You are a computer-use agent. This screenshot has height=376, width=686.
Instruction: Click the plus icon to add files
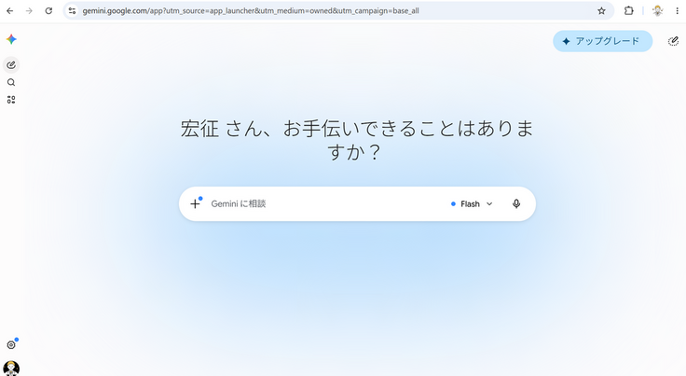pos(195,203)
